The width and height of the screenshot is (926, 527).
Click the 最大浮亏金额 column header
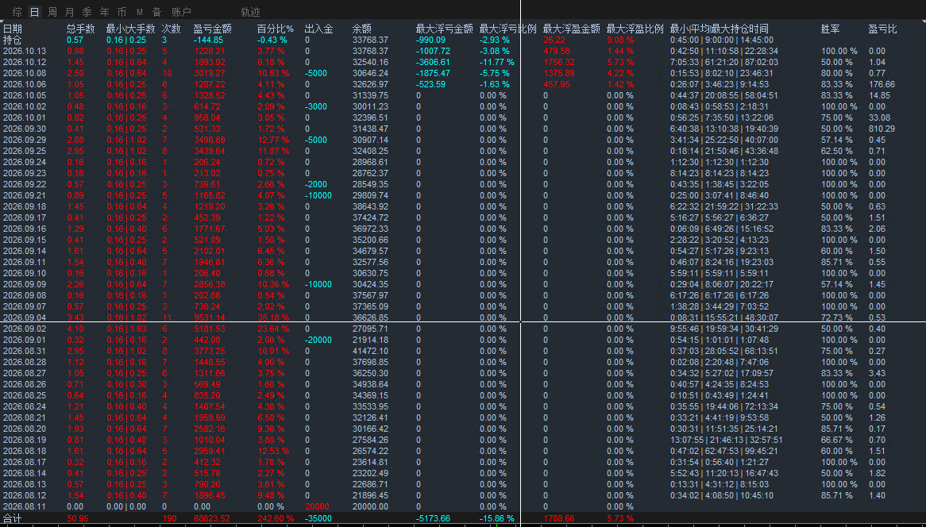coord(445,29)
